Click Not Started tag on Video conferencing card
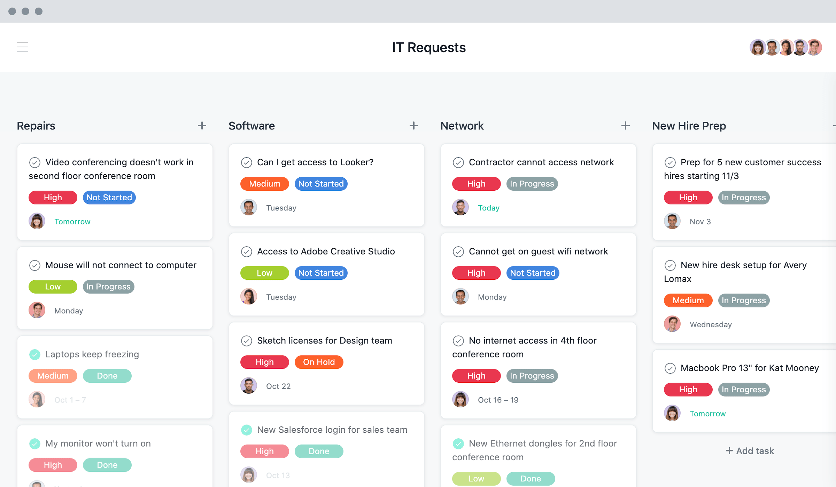Screen dimensions: 836x487 (109, 197)
